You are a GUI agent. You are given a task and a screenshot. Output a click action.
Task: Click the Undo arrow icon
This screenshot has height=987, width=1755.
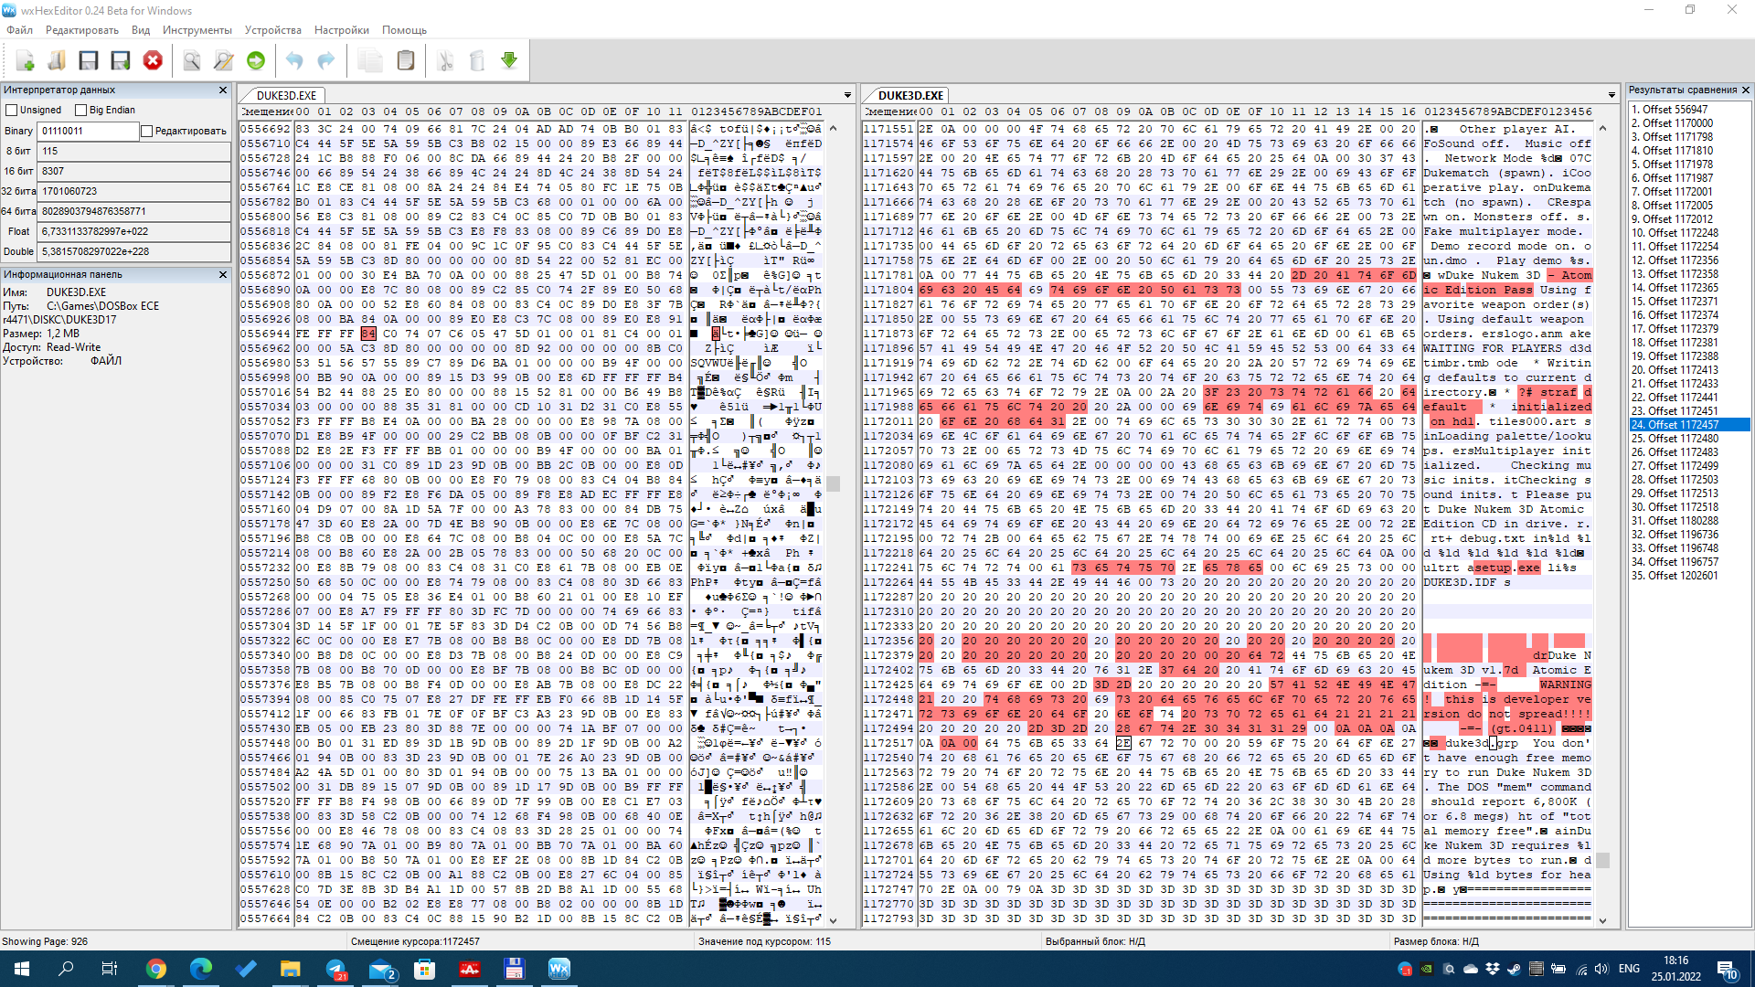coord(294,61)
